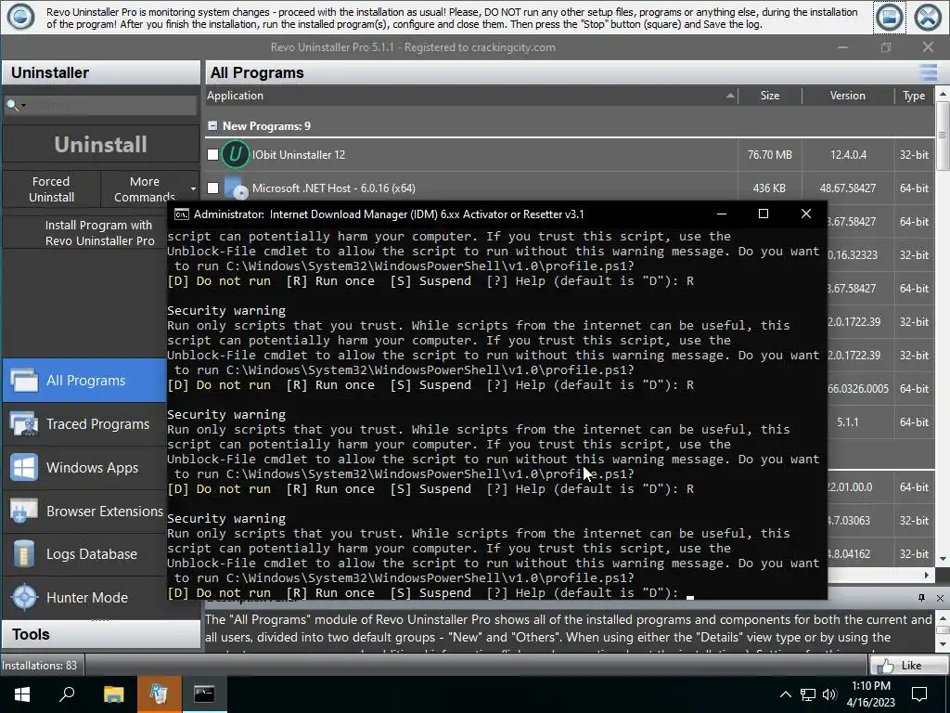Close the description panel with its X
The height and width of the screenshot is (713, 950).
[940, 598]
